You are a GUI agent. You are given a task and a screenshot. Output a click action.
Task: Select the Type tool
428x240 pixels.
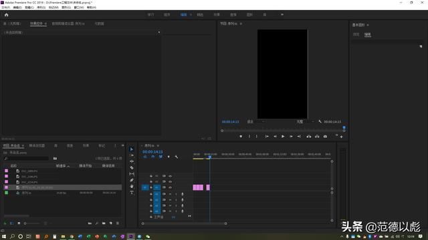click(x=132, y=193)
